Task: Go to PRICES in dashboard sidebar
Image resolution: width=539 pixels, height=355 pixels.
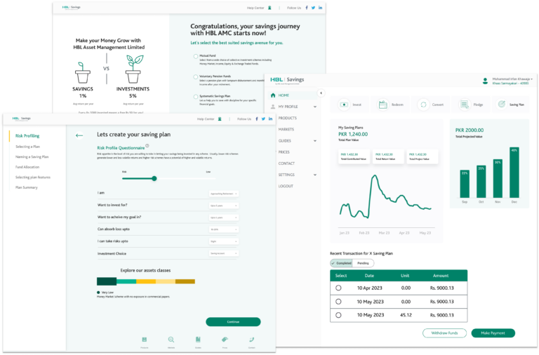Action: 284,152
